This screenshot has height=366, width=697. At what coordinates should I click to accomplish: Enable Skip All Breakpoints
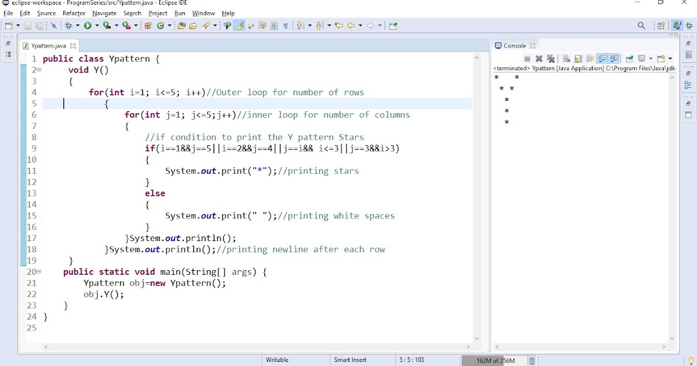pos(53,25)
